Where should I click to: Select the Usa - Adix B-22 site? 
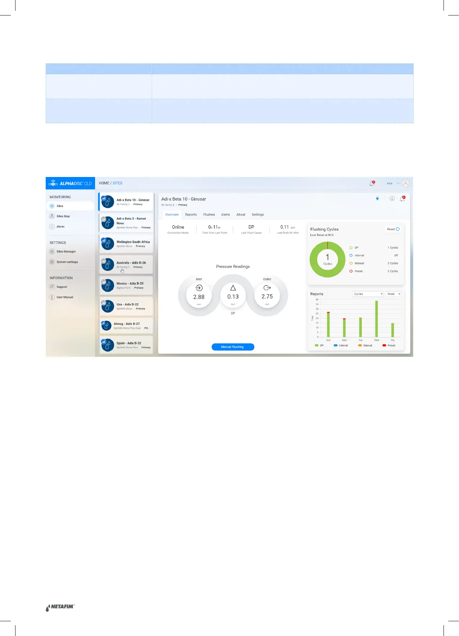(x=126, y=306)
